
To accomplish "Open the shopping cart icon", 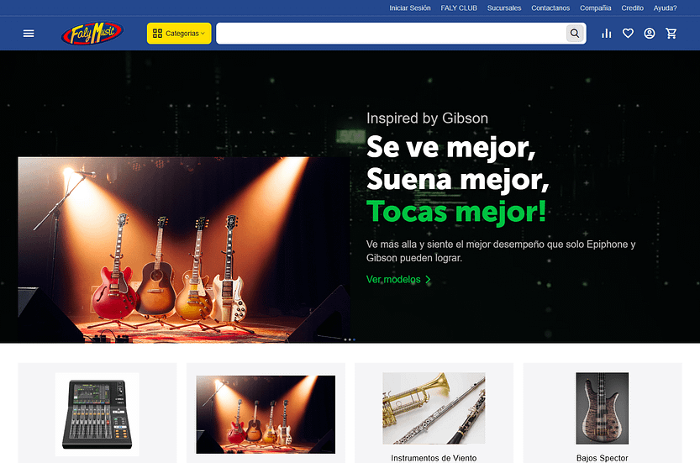I will click(x=671, y=34).
